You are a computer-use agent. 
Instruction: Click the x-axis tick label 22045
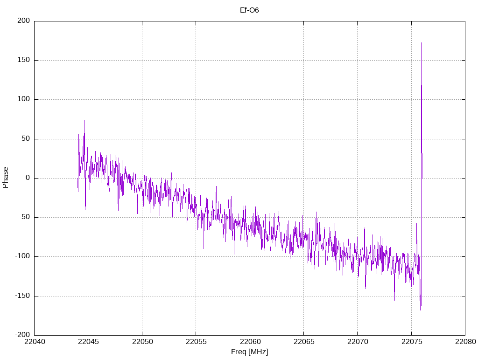[88, 342]
